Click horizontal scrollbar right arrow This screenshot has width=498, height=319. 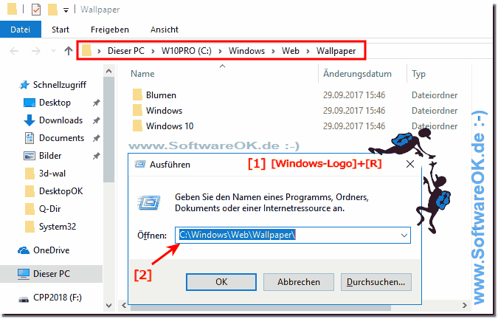pos(464,306)
